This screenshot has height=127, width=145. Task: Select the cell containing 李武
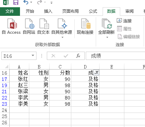(x=19, y=97)
